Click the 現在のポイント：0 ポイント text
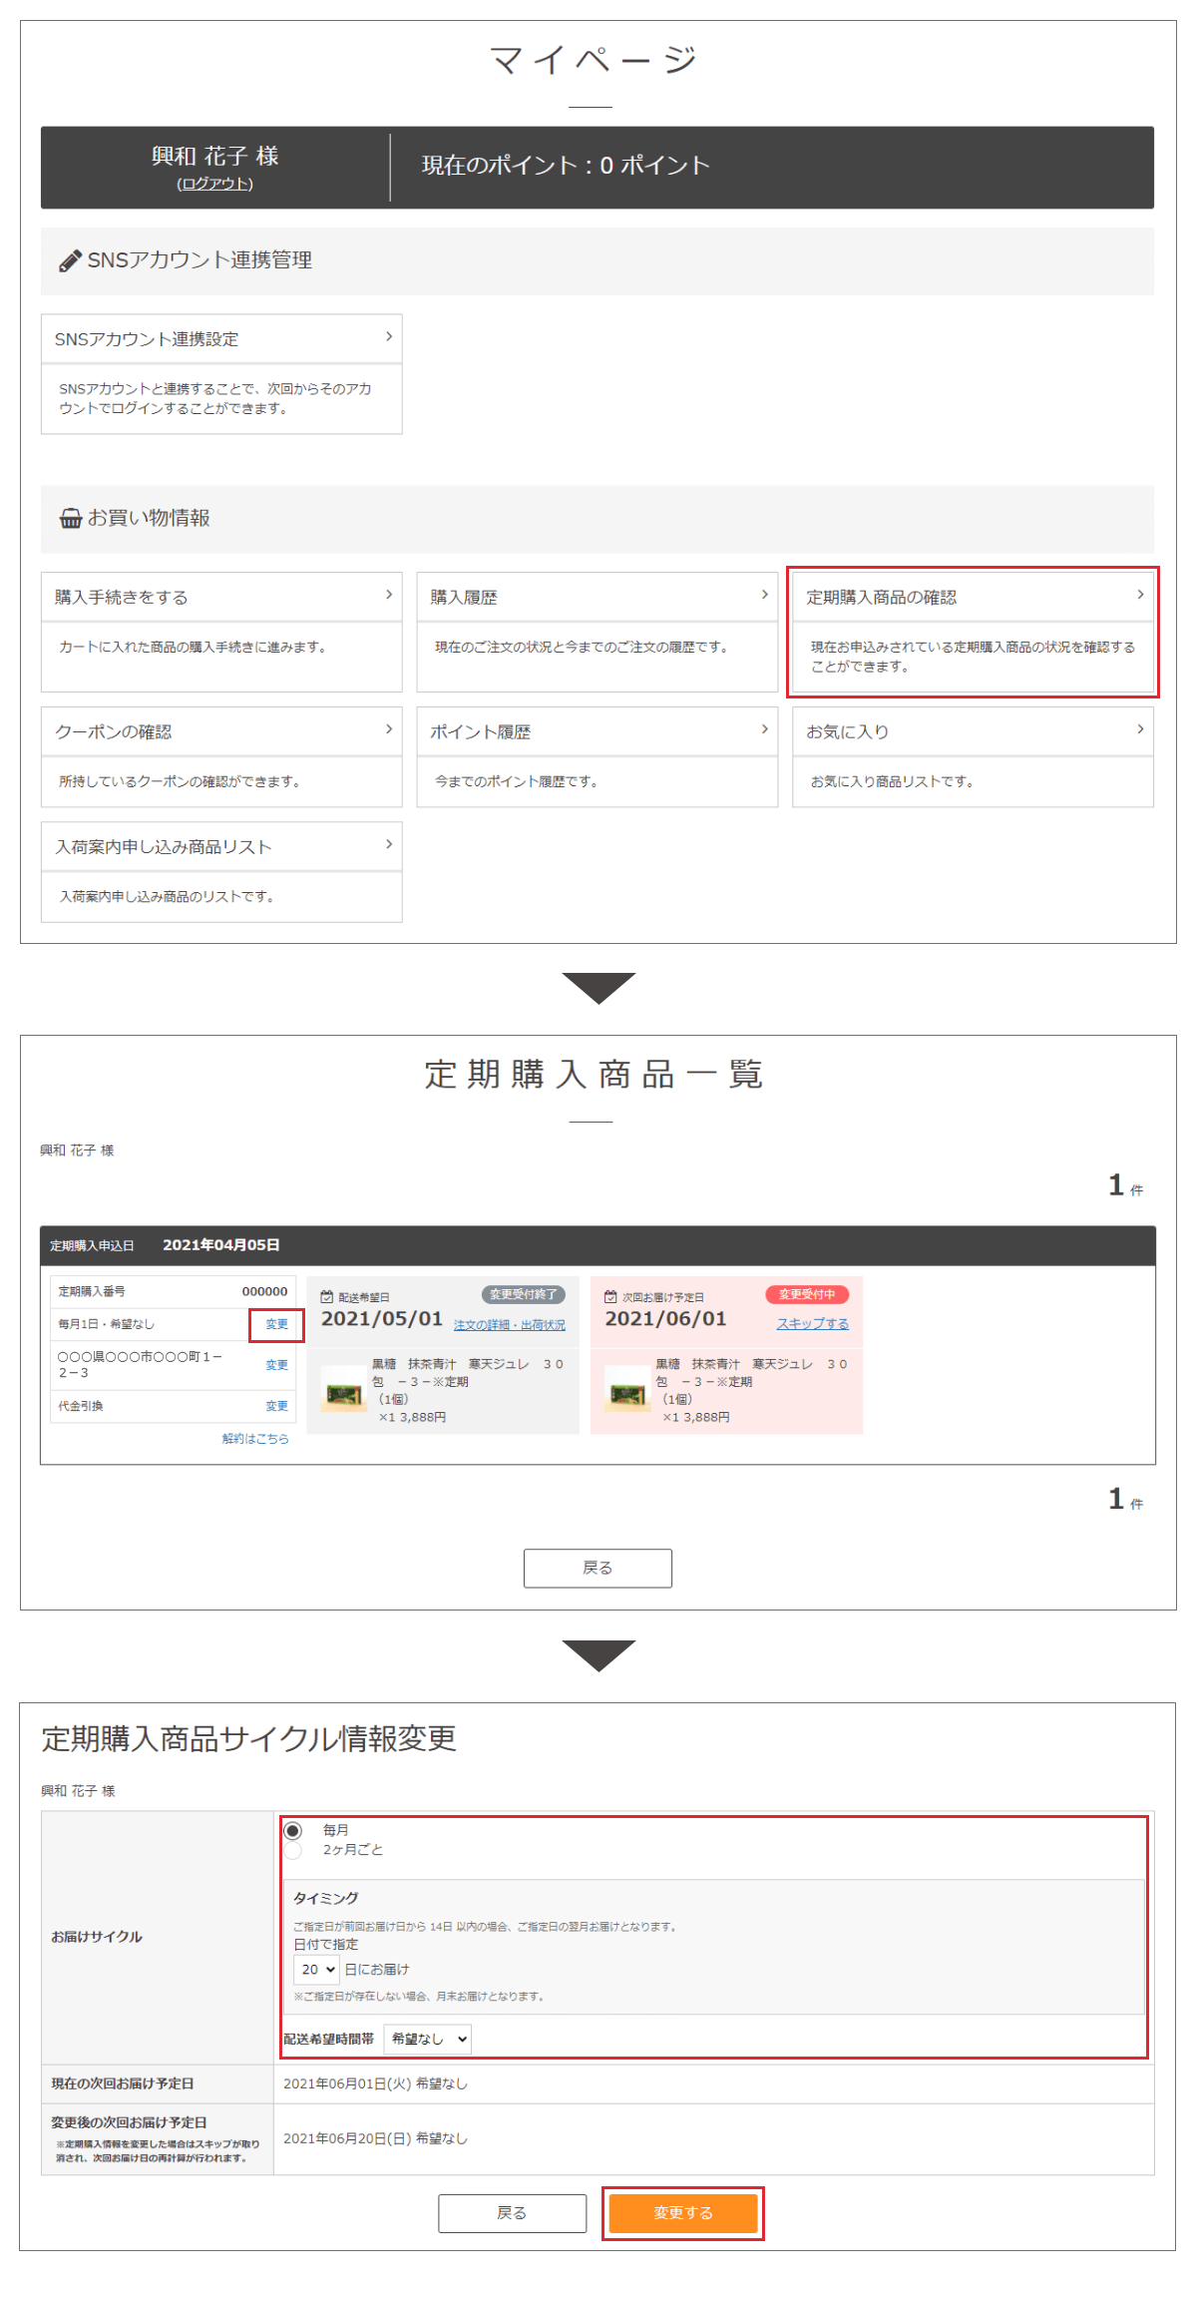The height and width of the screenshot is (2305, 1197). click(x=566, y=166)
